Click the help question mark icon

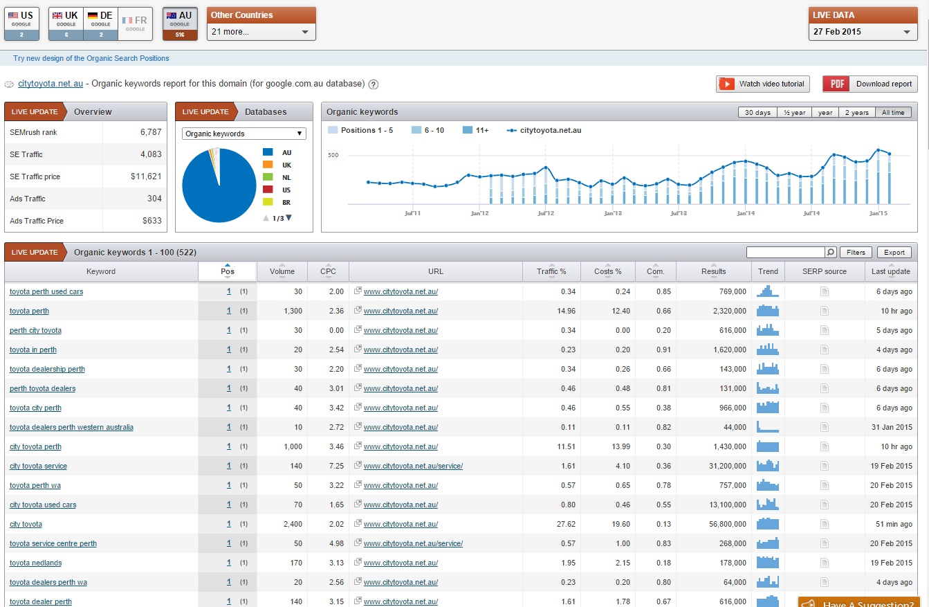point(374,84)
